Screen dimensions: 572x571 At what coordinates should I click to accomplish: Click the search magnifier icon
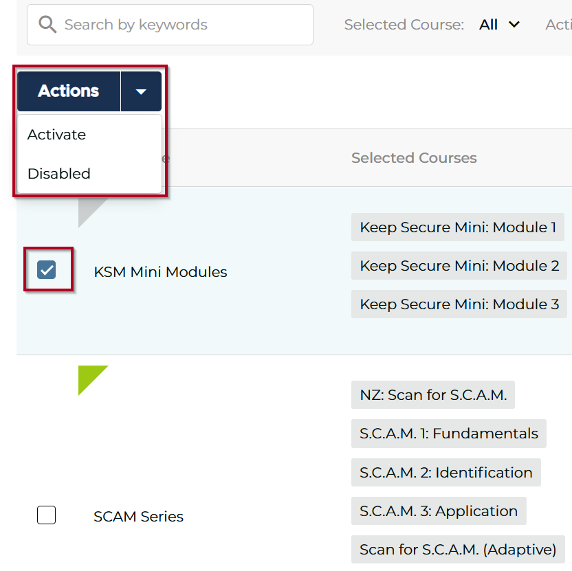point(47,25)
